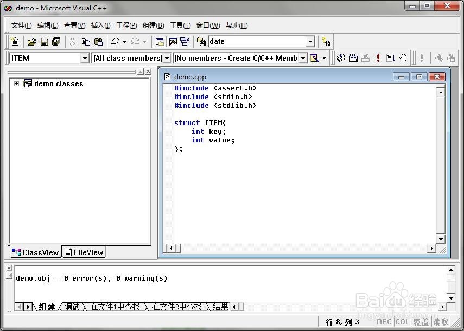
Task: Open the 工程(P) menu
Action: [x=126, y=25]
